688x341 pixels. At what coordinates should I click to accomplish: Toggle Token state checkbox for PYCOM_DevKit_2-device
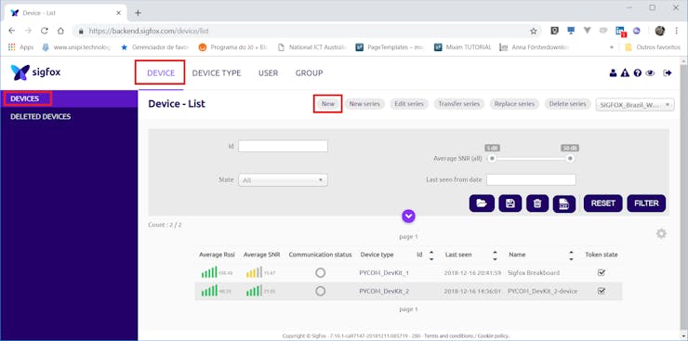(x=602, y=291)
